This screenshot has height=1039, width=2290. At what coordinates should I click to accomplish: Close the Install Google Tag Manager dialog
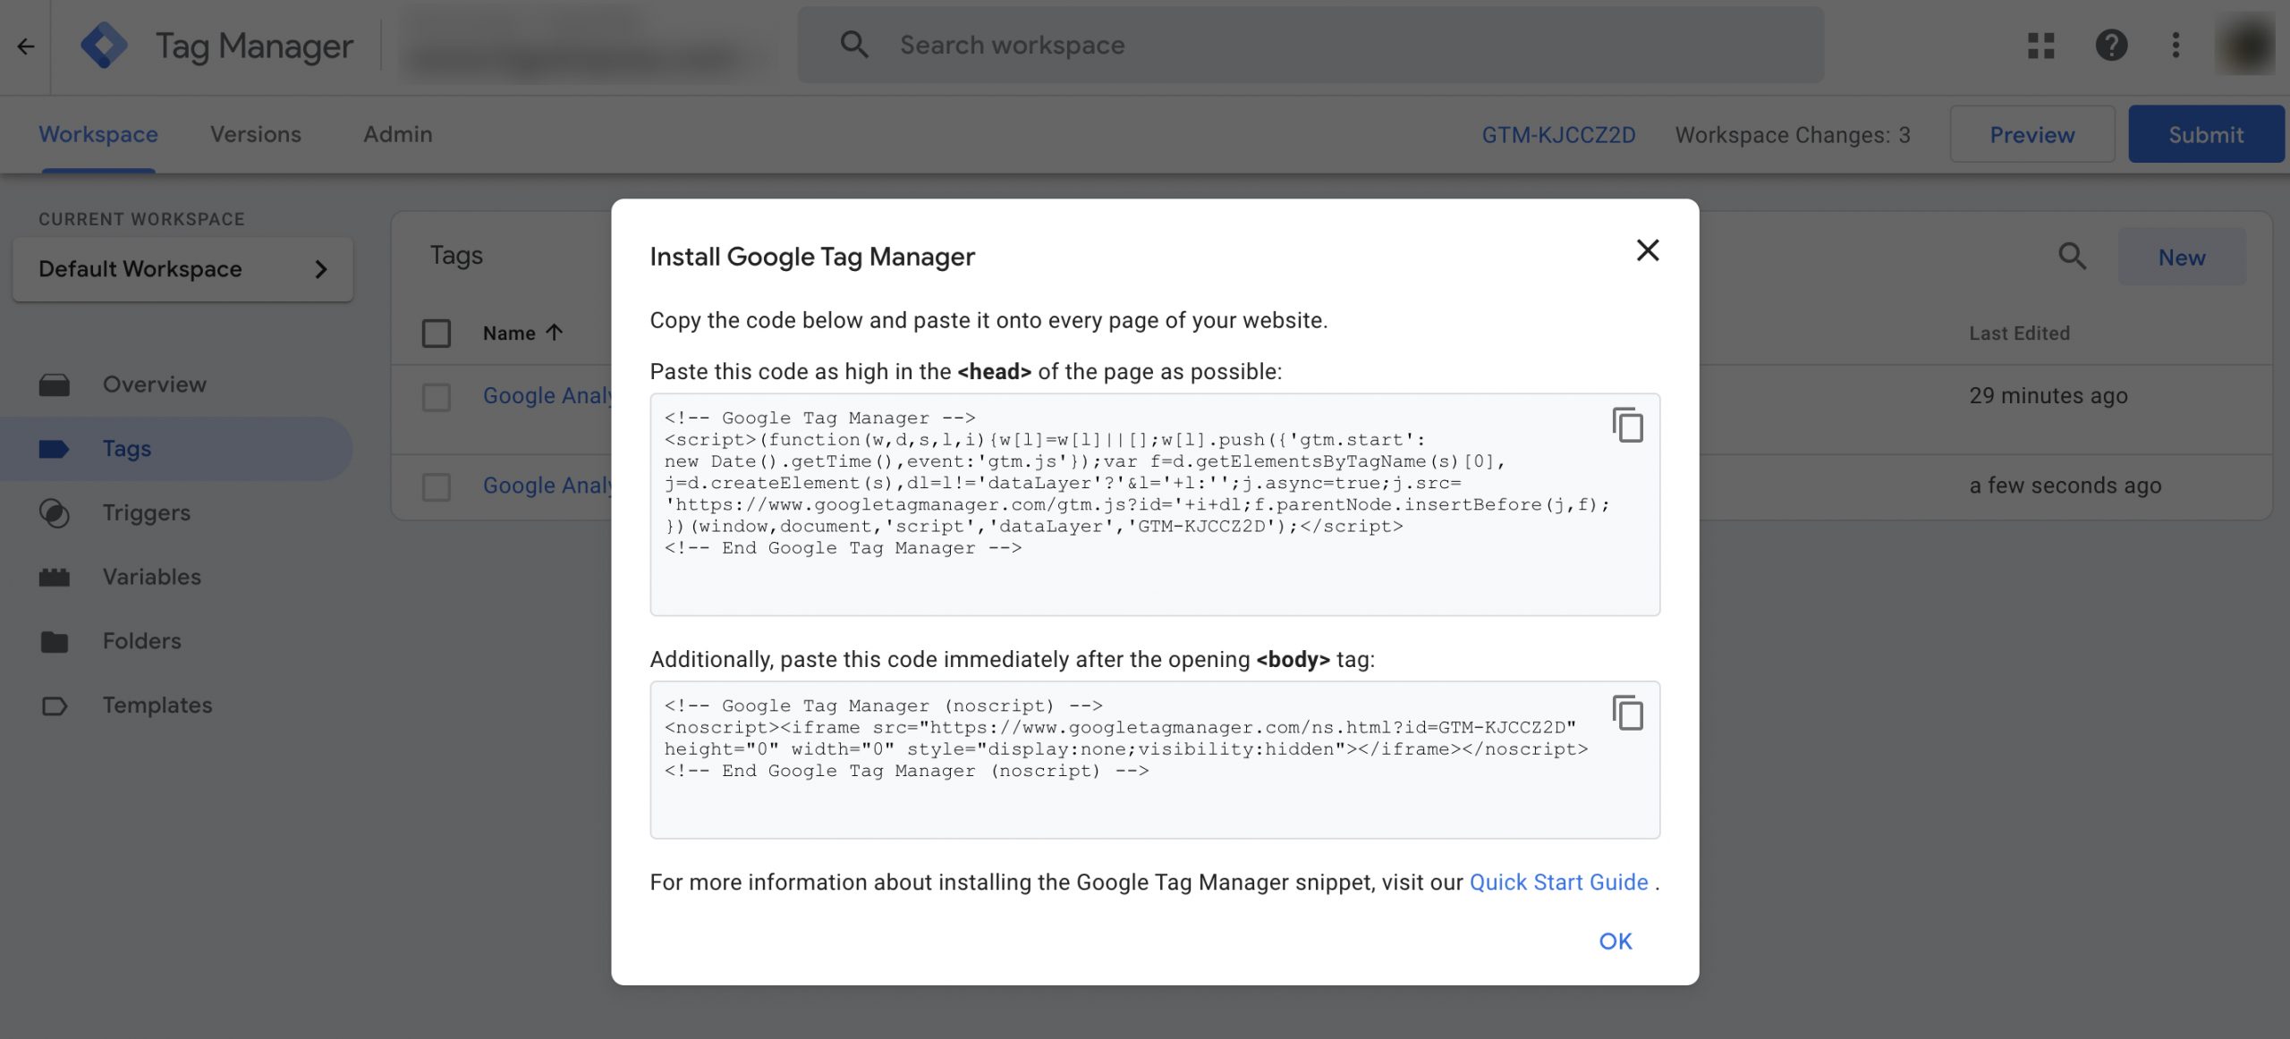1648,250
